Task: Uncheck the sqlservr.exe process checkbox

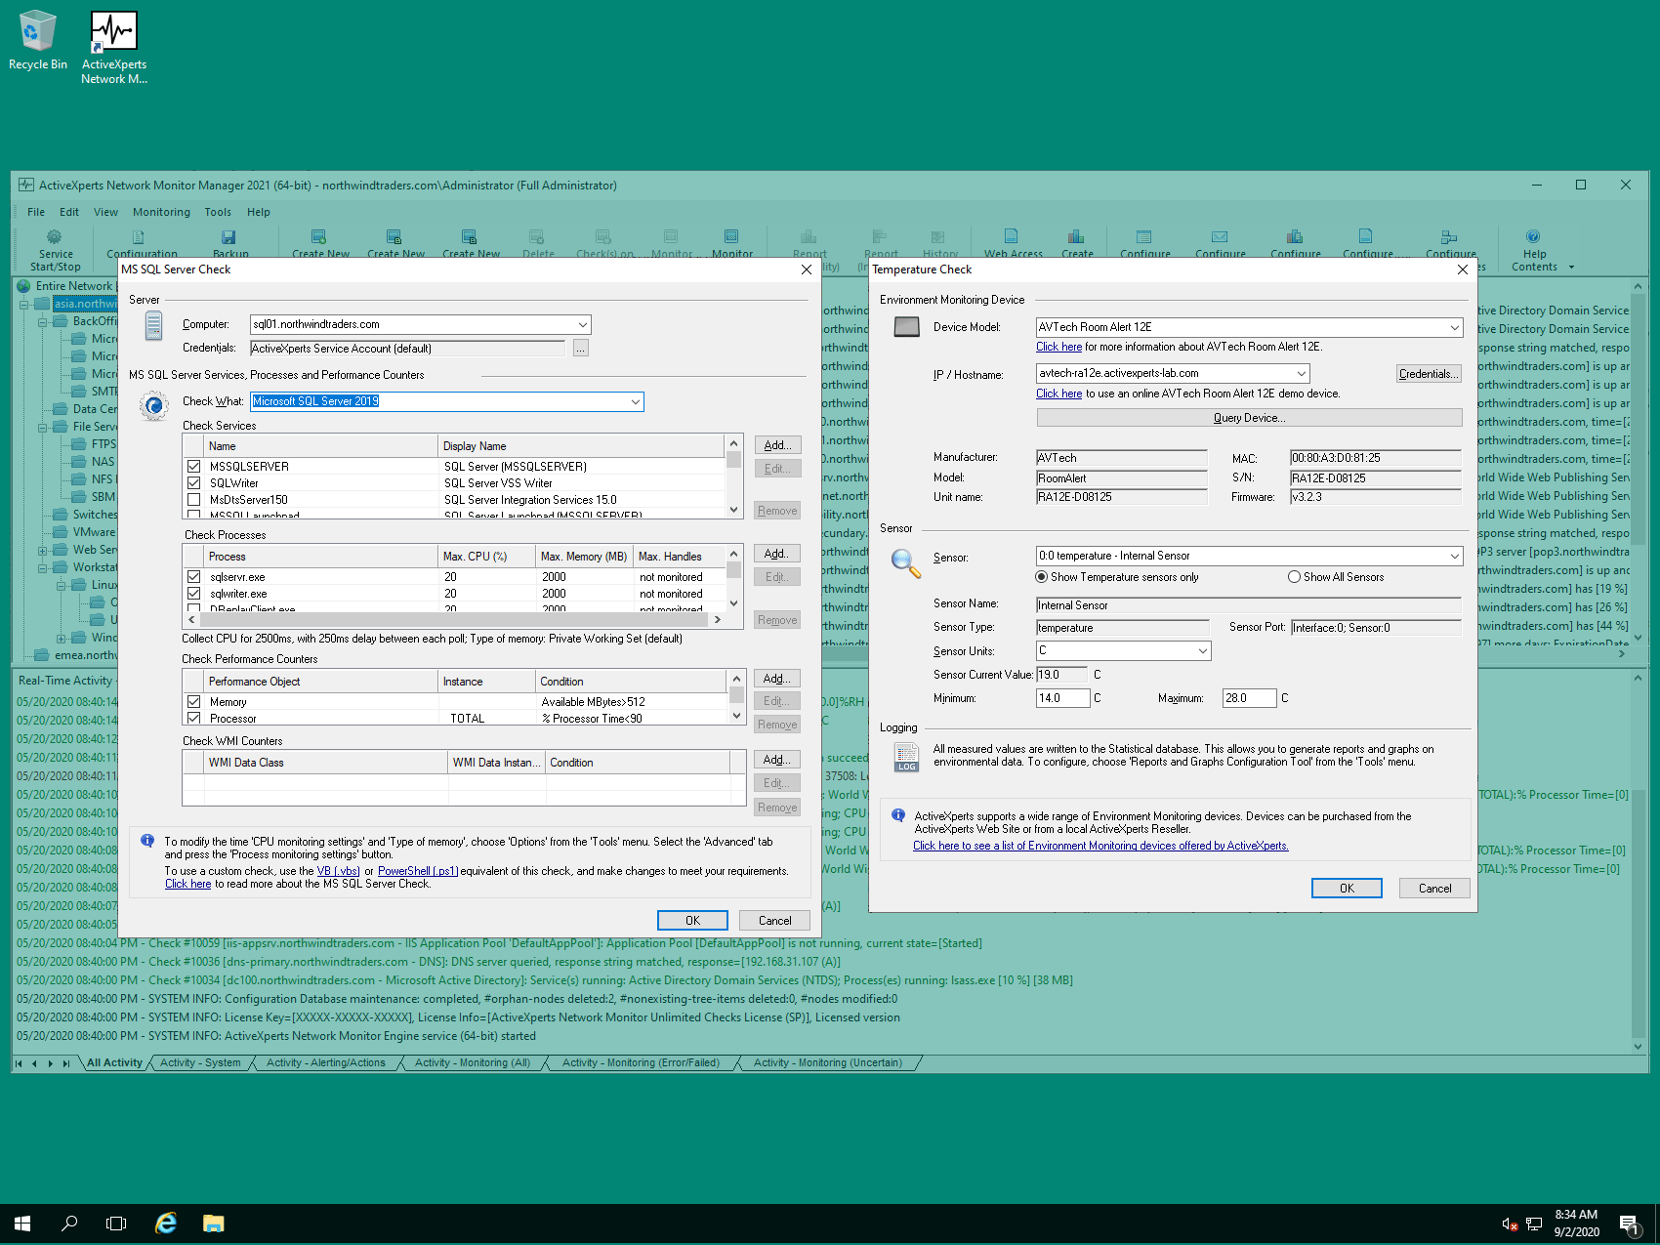Action: pyautogui.click(x=193, y=577)
